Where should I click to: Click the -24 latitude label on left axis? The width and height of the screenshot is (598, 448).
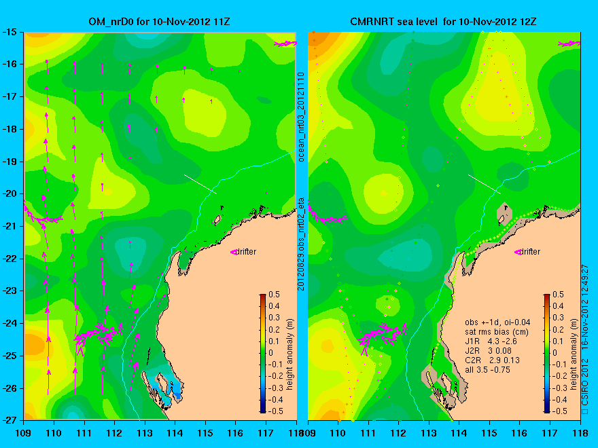[x=10, y=323]
